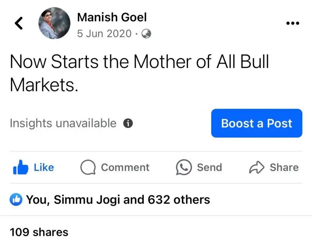Select the Comment label
Screen dimensions: 312x248
pos(125,167)
